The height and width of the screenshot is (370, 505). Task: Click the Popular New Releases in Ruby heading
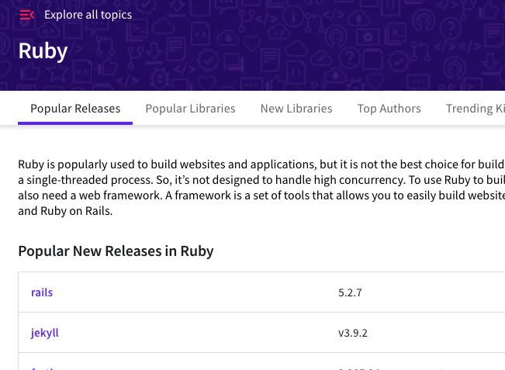(x=116, y=251)
